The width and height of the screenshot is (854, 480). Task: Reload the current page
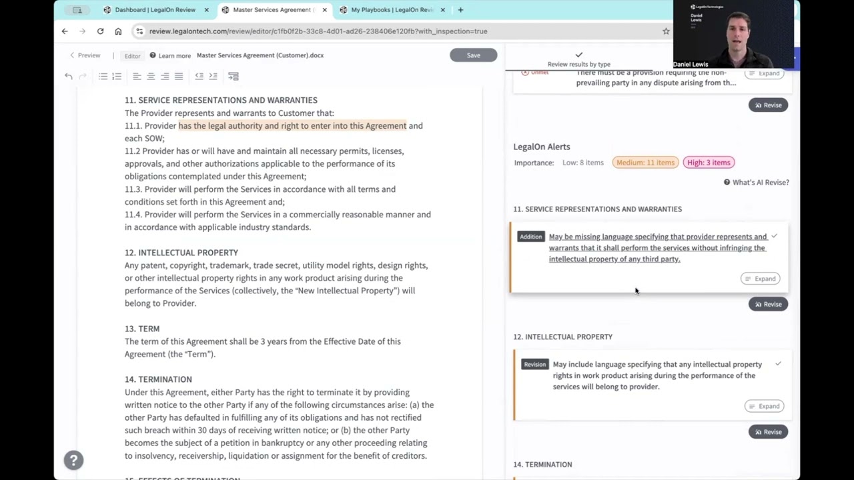click(100, 31)
